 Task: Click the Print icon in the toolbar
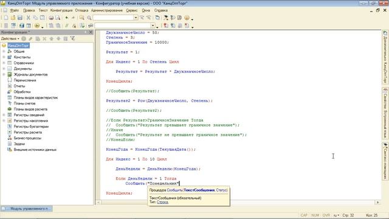[51, 18]
